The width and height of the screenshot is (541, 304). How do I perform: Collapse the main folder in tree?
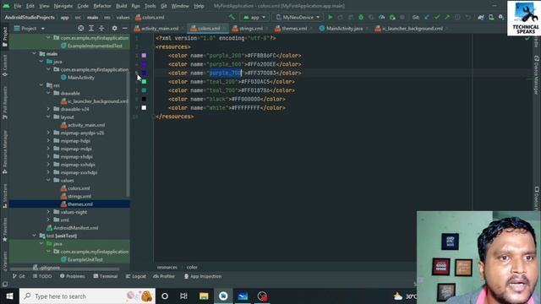tap(34, 54)
